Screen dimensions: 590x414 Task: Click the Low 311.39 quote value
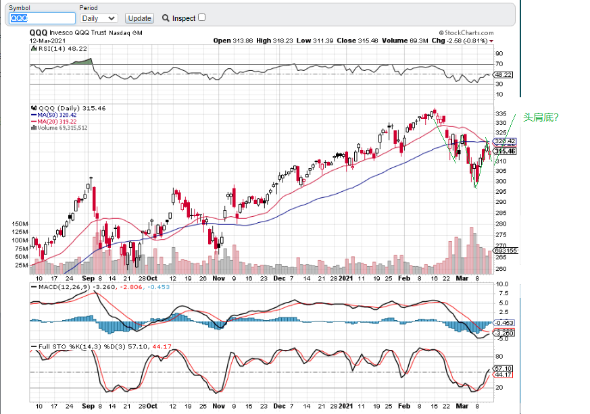(x=314, y=41)
